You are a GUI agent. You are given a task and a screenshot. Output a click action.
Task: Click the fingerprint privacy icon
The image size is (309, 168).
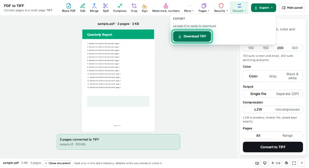286,163
